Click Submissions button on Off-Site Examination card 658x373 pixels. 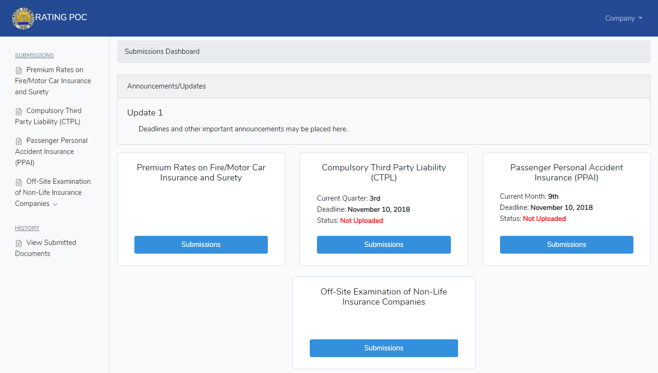(x=384, y=348)
